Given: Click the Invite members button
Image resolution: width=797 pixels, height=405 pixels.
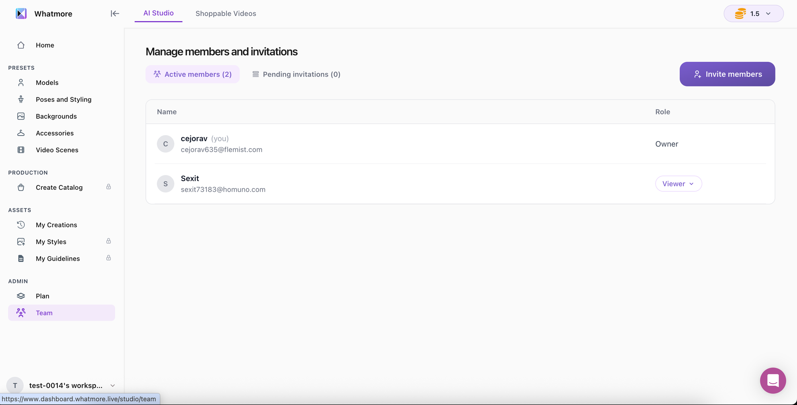Looking at the screenshot, I should pos(727,74).
